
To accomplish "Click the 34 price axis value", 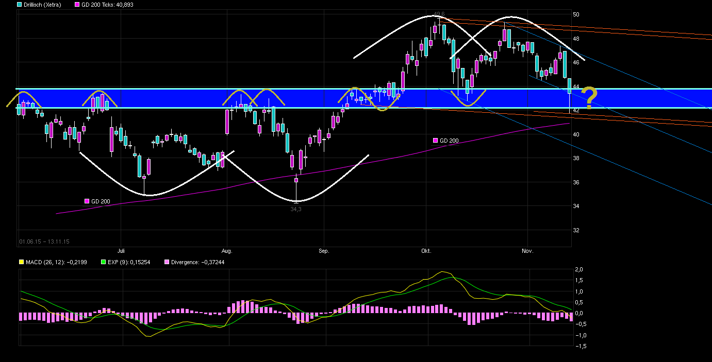I will point(576,206).
